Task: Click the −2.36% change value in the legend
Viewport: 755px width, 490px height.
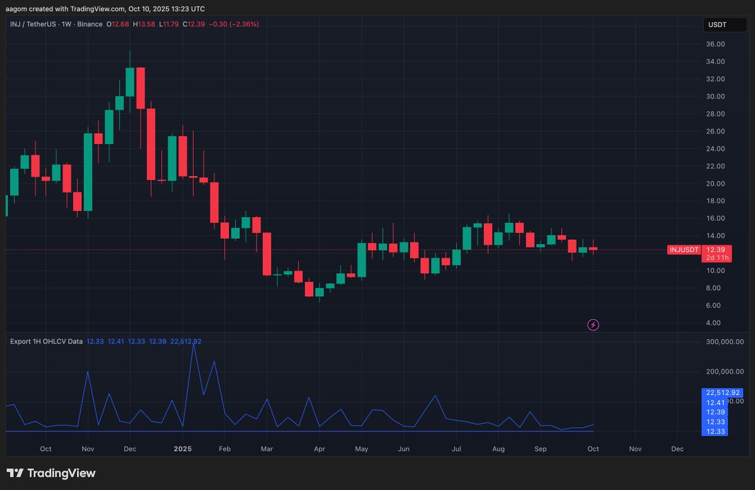Action: (x=243, y=24)
